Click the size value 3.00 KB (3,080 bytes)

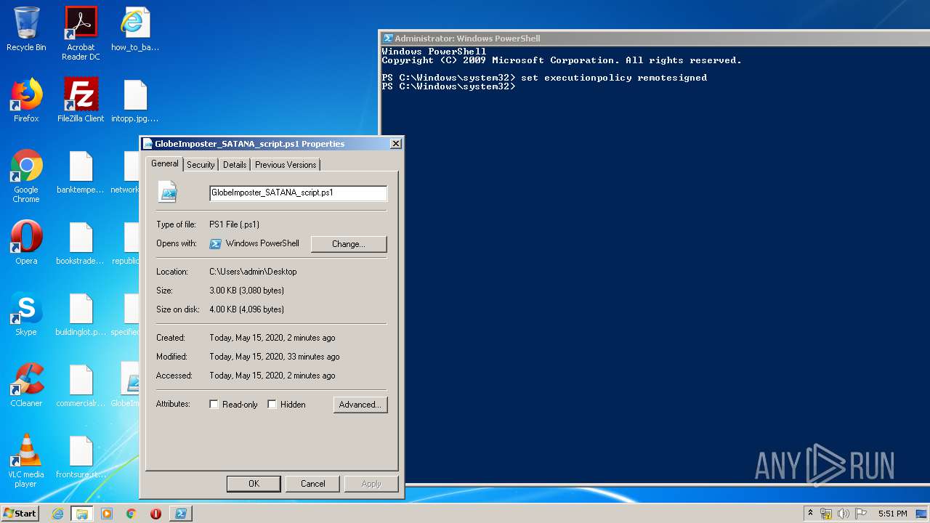[x=246, y=291]
